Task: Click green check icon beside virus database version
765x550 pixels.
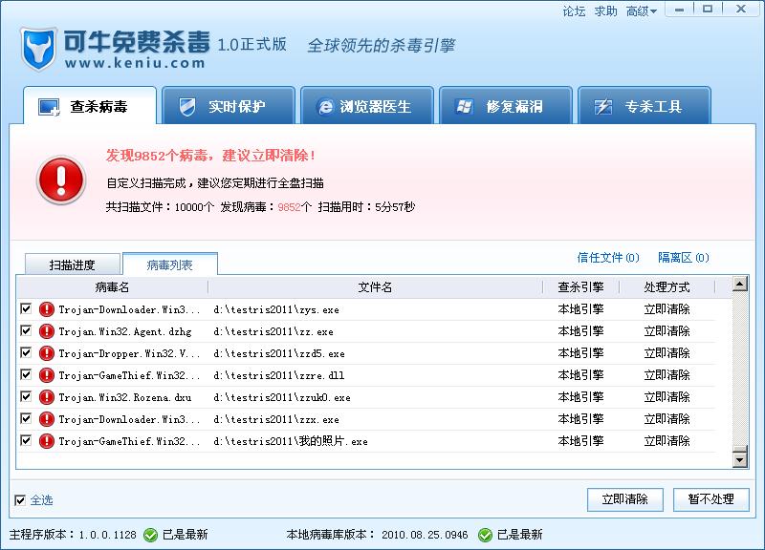Action: click(x=485, y=535)
